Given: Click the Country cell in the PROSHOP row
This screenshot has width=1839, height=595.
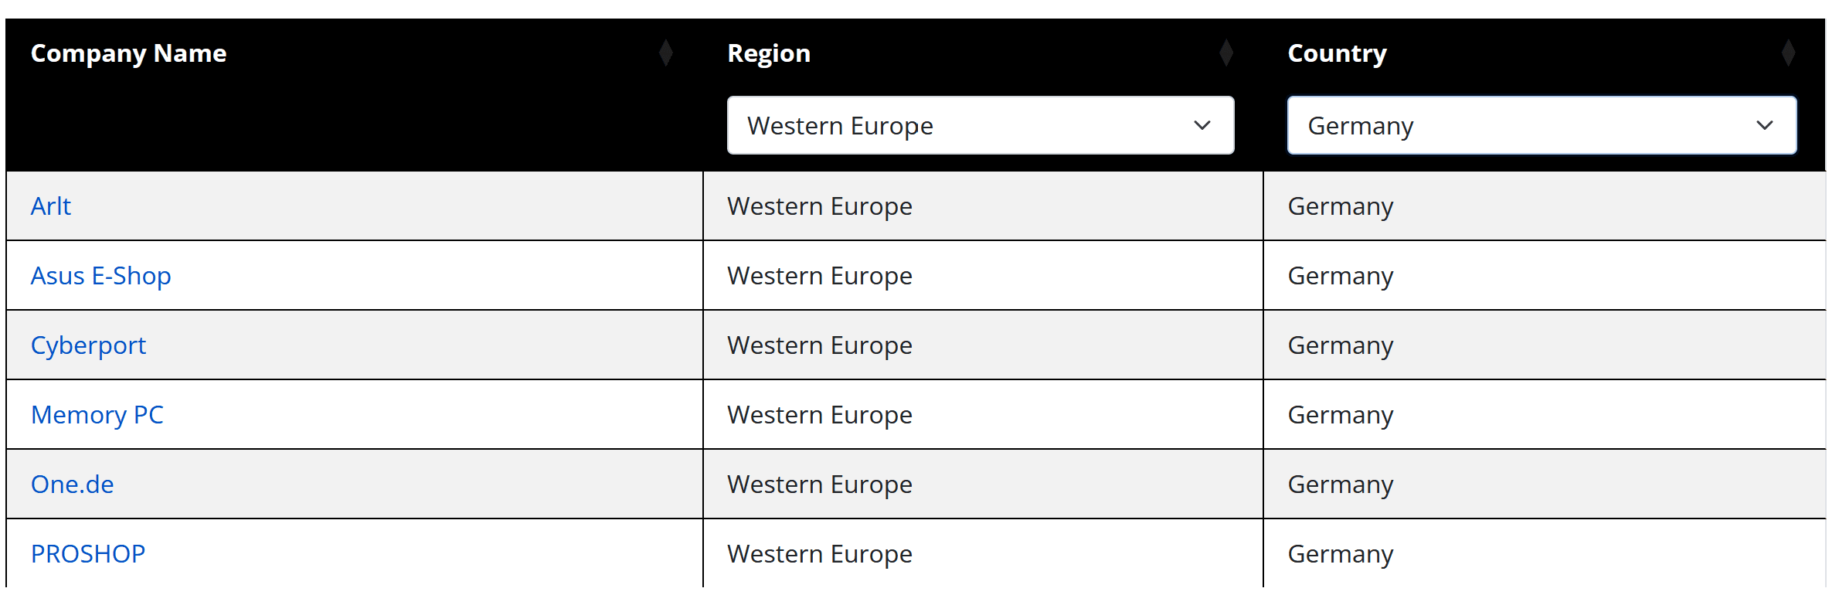Looking at the screenshot, I should pos(1341,554).
